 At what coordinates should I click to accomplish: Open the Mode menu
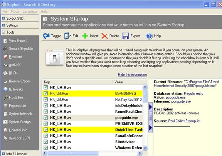(x=15, y=12)
